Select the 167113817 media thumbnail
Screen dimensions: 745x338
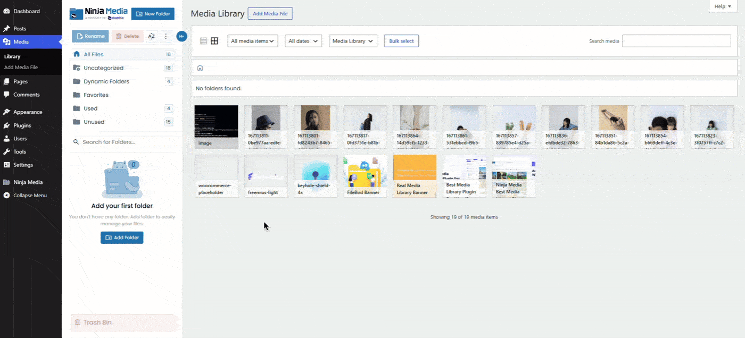click(x=365, y=126)
